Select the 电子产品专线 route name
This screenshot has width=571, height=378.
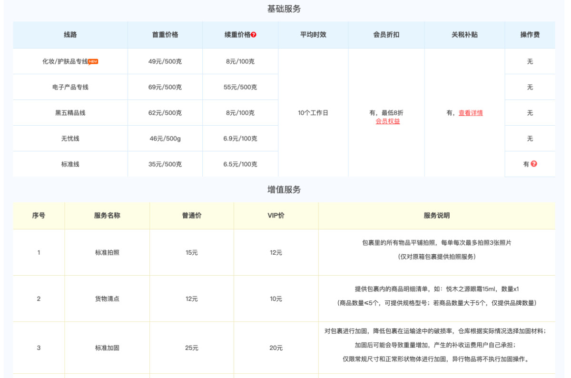point(70,87)
